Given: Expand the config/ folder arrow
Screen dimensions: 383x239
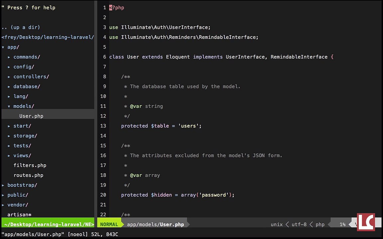Looking at the screenshot, I should (x=9, y=67).
